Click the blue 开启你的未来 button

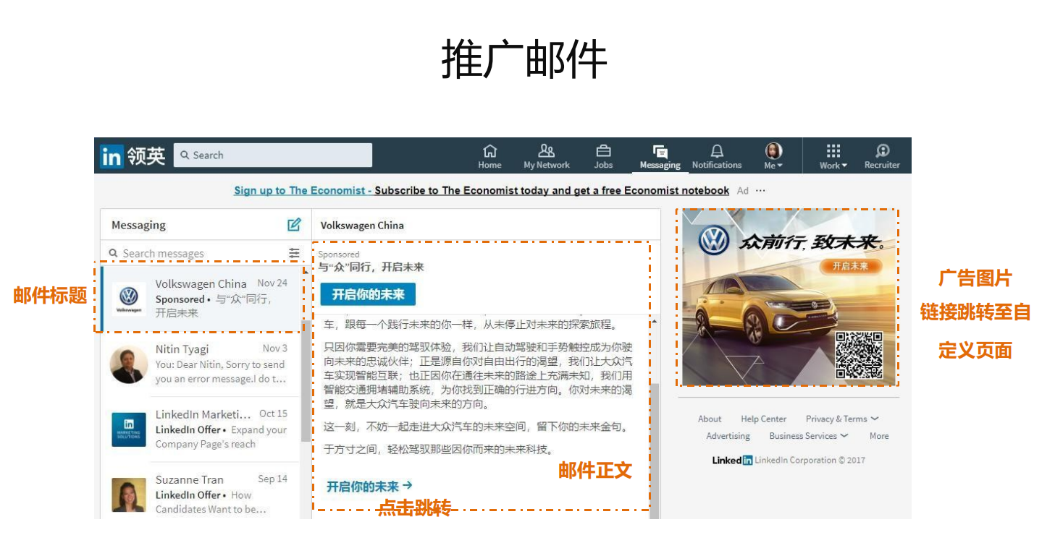[368, 294]
